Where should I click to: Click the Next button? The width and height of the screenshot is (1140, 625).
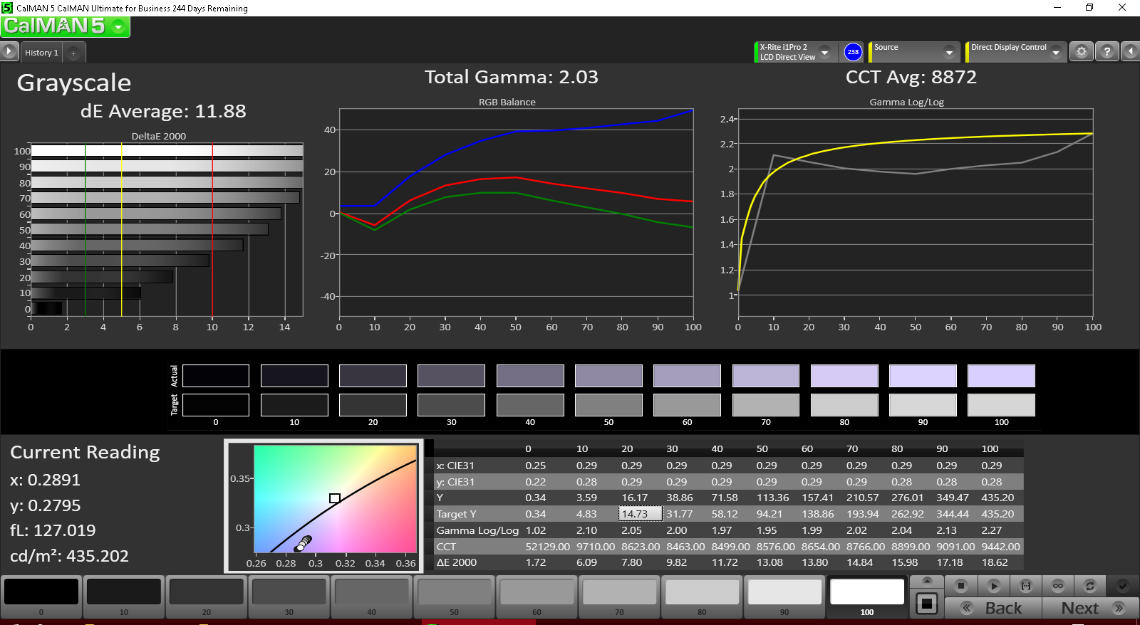pyautogui.click(x=1090, y=608)
